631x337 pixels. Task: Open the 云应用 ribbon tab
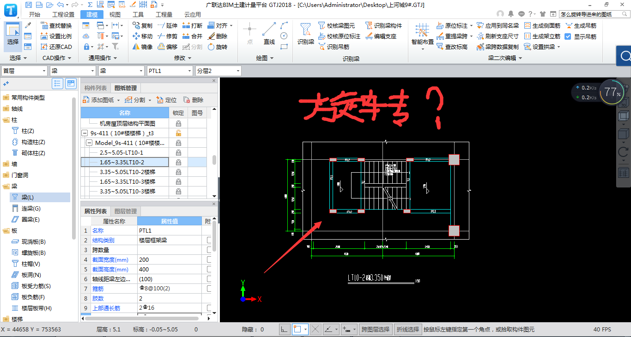tap(193, 14)
